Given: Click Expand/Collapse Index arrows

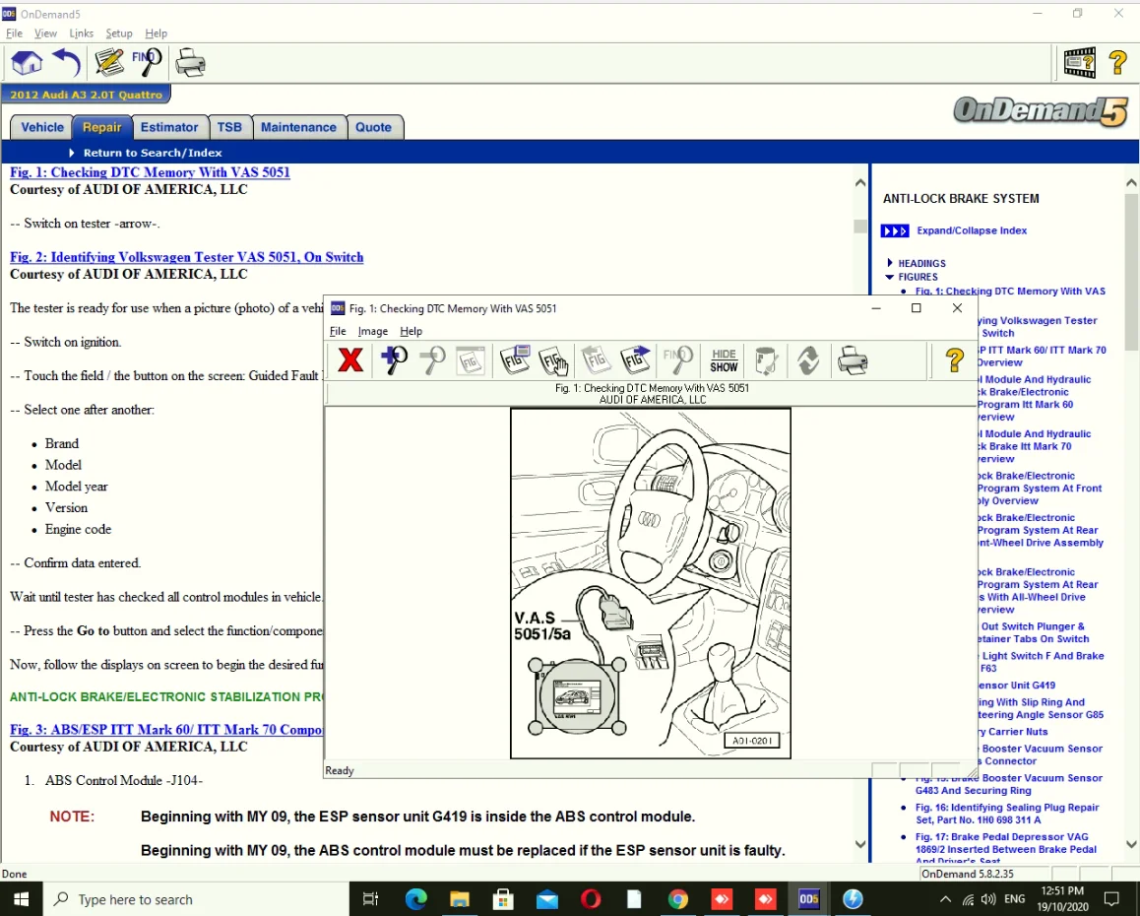Looking at the screenshot, I should click(895, 231).
